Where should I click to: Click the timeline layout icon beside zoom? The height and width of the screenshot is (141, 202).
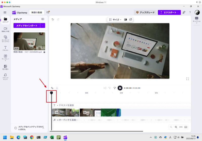click(x=186, y=127)
